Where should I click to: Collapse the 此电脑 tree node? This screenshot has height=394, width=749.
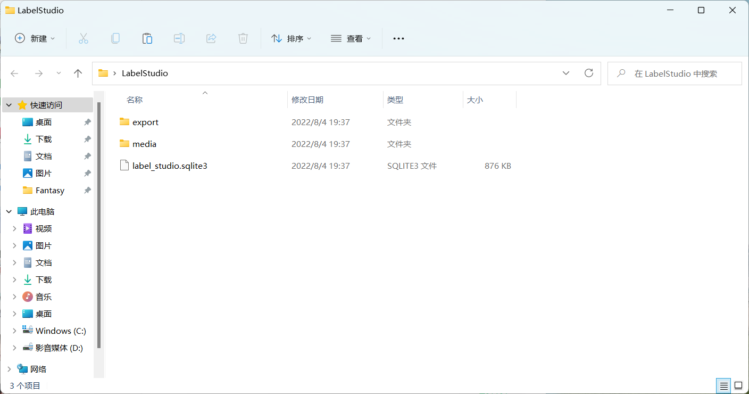click(9, 211)
